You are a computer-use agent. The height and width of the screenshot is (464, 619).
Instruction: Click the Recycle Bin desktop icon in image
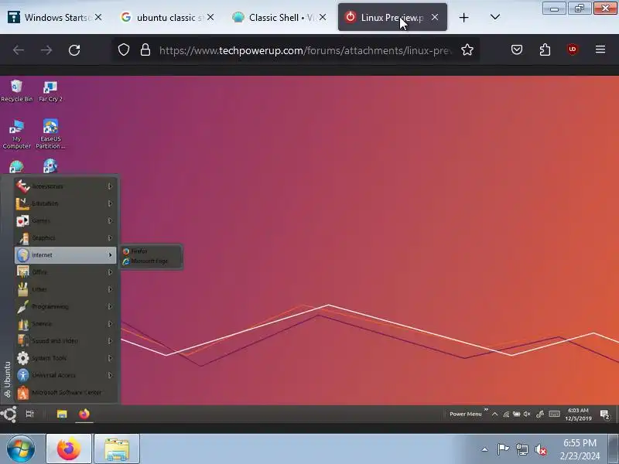coord(16,90)
